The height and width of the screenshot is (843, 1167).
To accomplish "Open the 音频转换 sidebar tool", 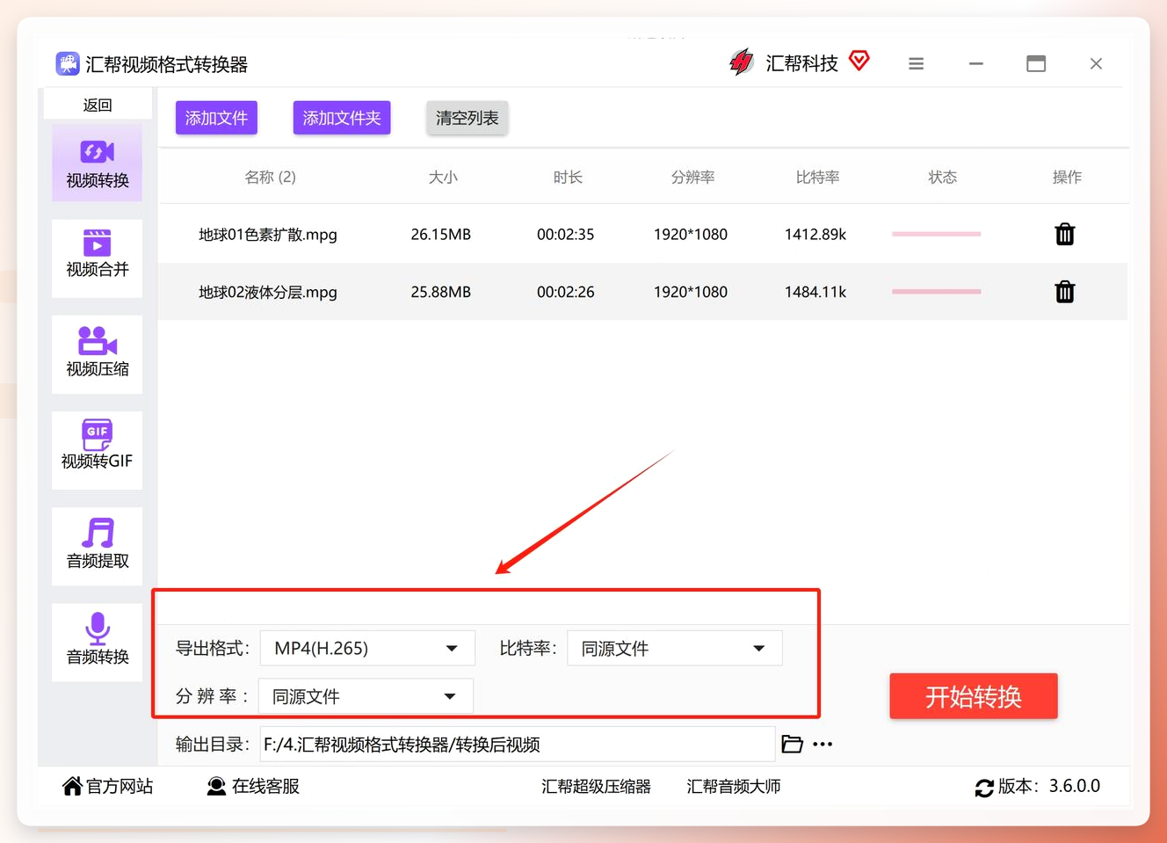I will (x=98, y=642).
